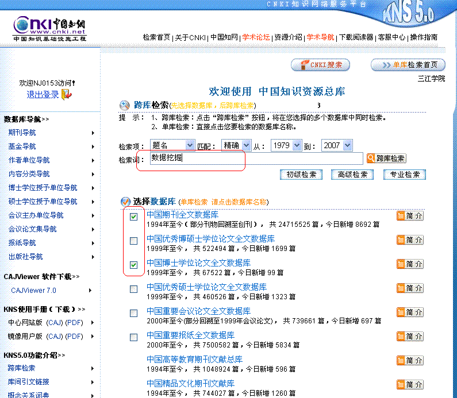Viewport: 457px width, 398px height.
Task: Click the 退出登录 link
Action: coord(43,95)
